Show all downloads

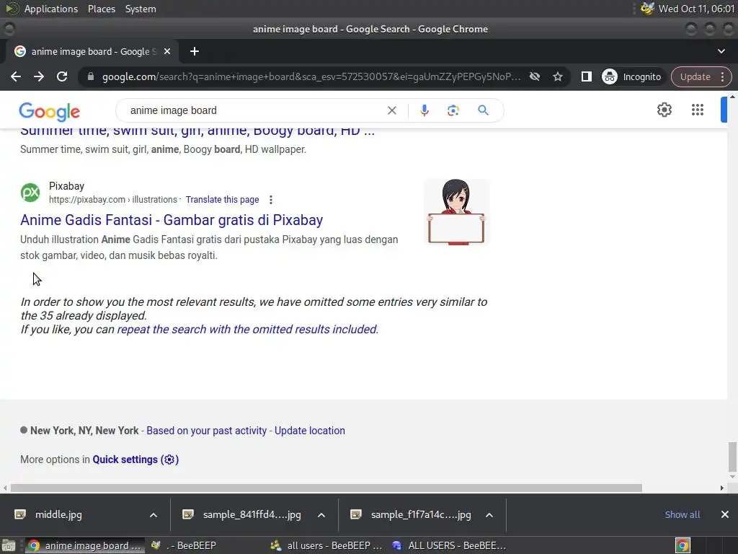tap(682, 514)
